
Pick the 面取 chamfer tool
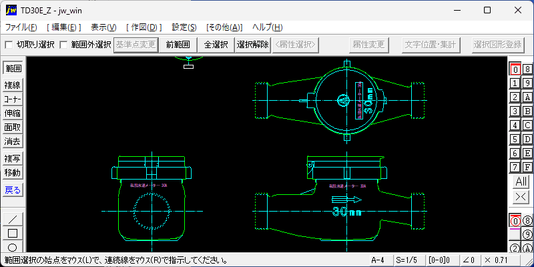[13, 127]
